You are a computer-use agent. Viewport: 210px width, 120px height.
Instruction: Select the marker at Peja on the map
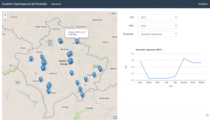[31, 59]
